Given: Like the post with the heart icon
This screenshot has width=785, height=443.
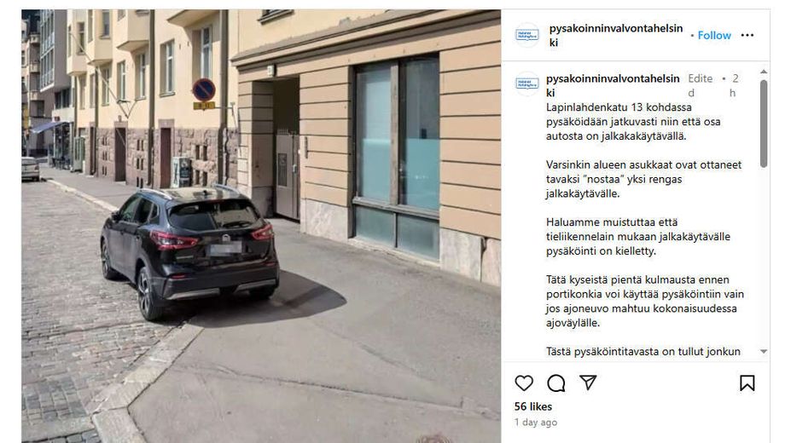Looking at the screenshot, I should [524, 383].
